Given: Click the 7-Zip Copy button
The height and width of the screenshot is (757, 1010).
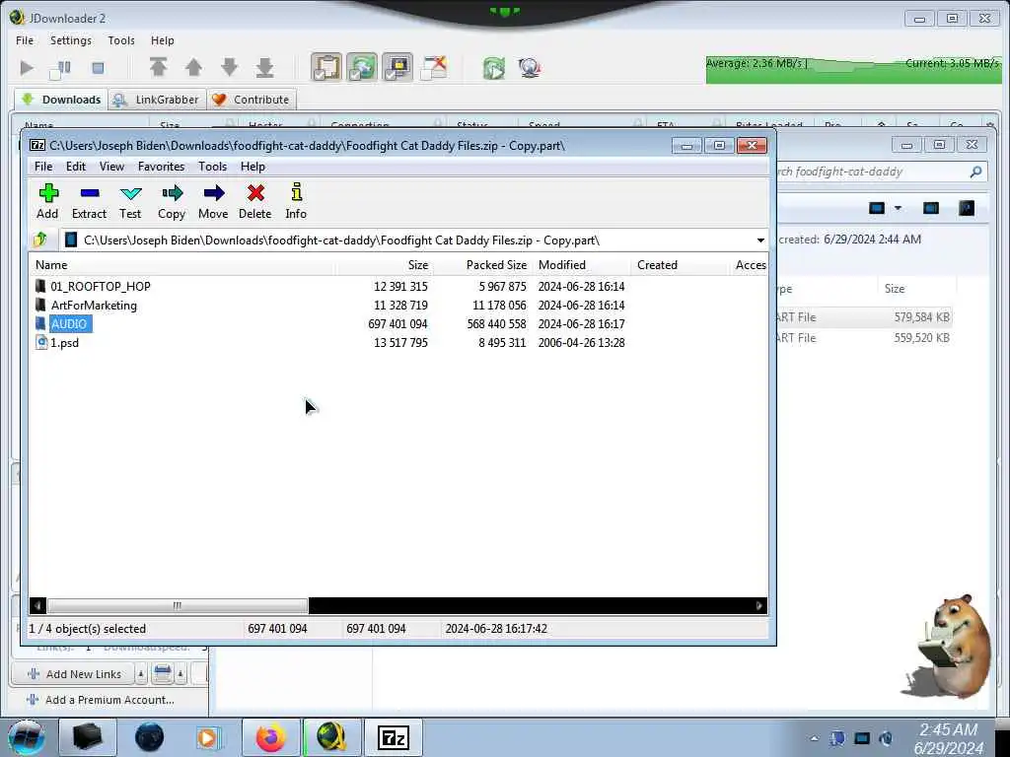Looking at the screenshot, I should pyautogui.click(x=172, y=201).
